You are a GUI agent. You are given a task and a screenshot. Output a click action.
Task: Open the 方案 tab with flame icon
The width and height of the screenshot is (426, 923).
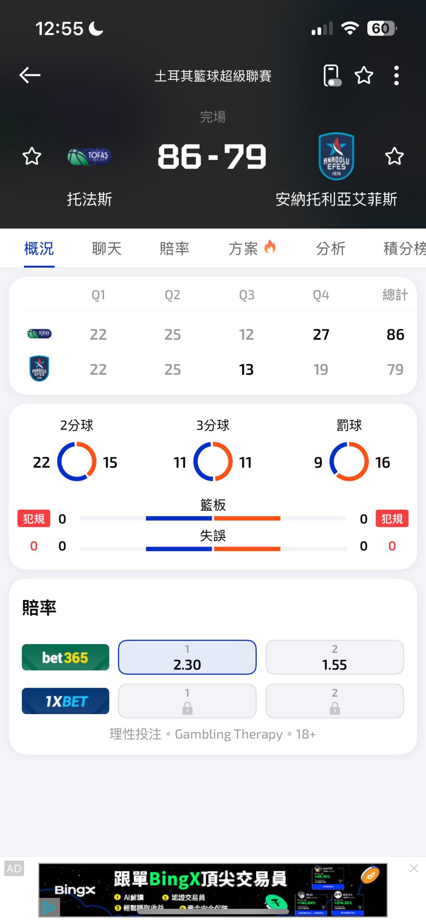(x=252, y=249)
